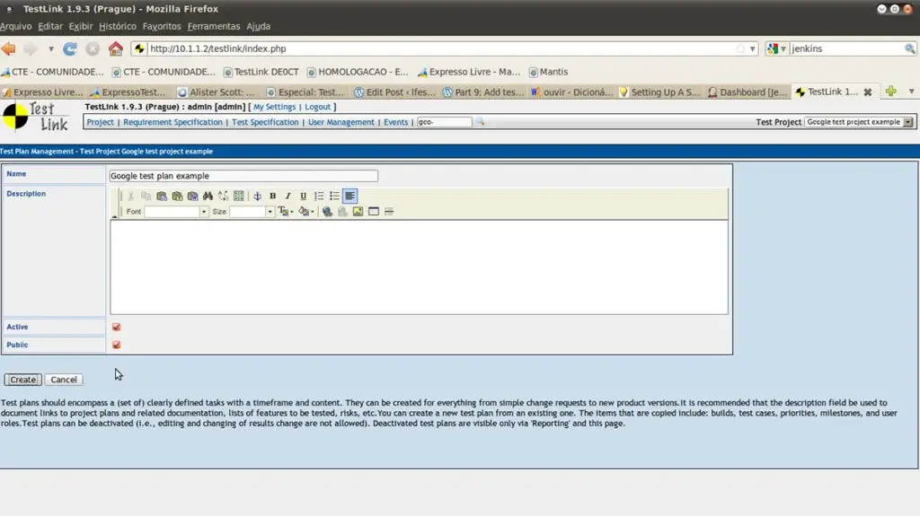Open the Requirement Specification link
Screen dimensions: 920x516
coord(172,122)
